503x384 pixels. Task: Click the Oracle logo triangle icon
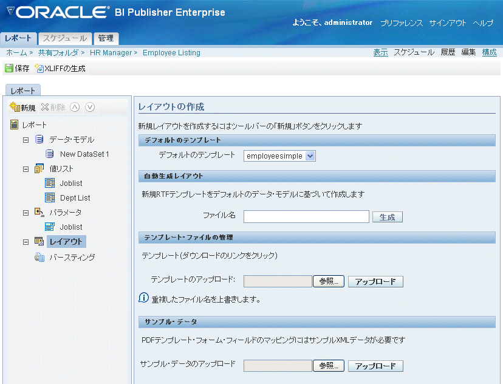pos(10,12)
